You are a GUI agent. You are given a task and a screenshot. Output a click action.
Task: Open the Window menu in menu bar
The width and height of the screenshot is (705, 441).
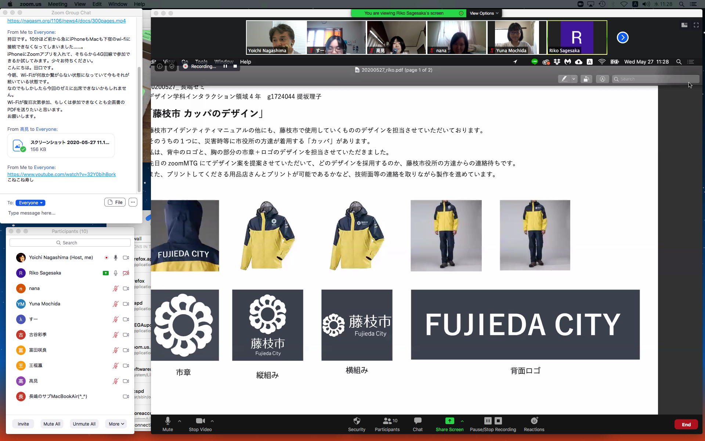click(117, 4)
